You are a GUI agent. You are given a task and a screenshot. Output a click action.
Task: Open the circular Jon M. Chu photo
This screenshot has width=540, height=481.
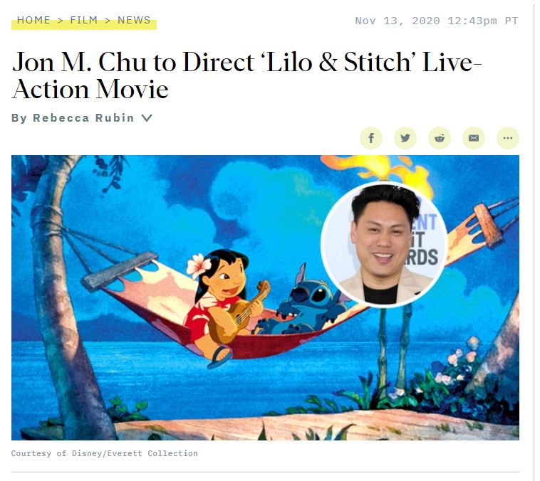coord(384,244)
